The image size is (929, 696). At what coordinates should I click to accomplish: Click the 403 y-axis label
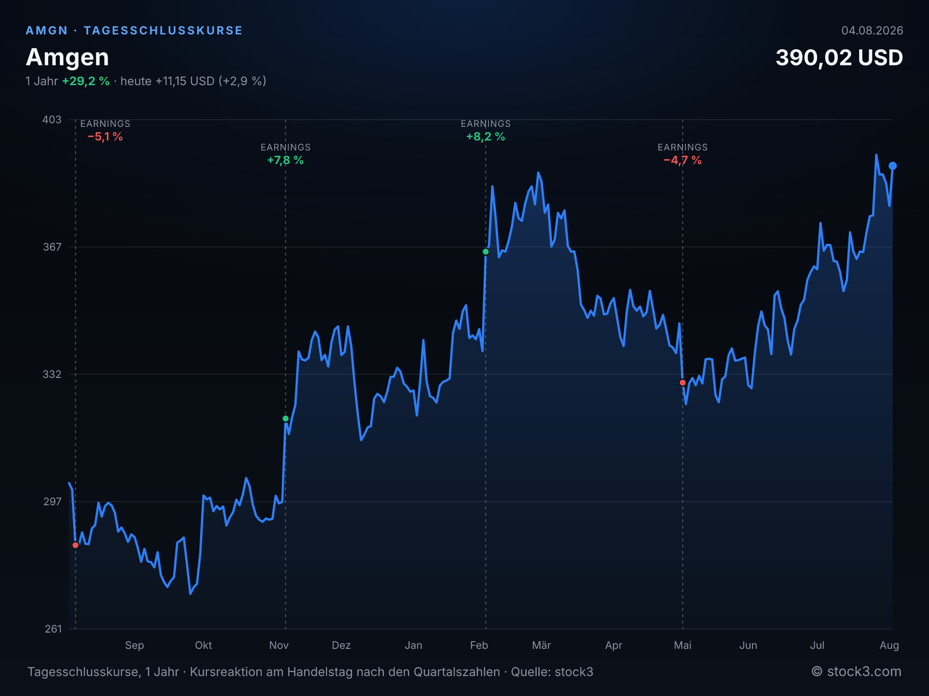coord(52,119)
